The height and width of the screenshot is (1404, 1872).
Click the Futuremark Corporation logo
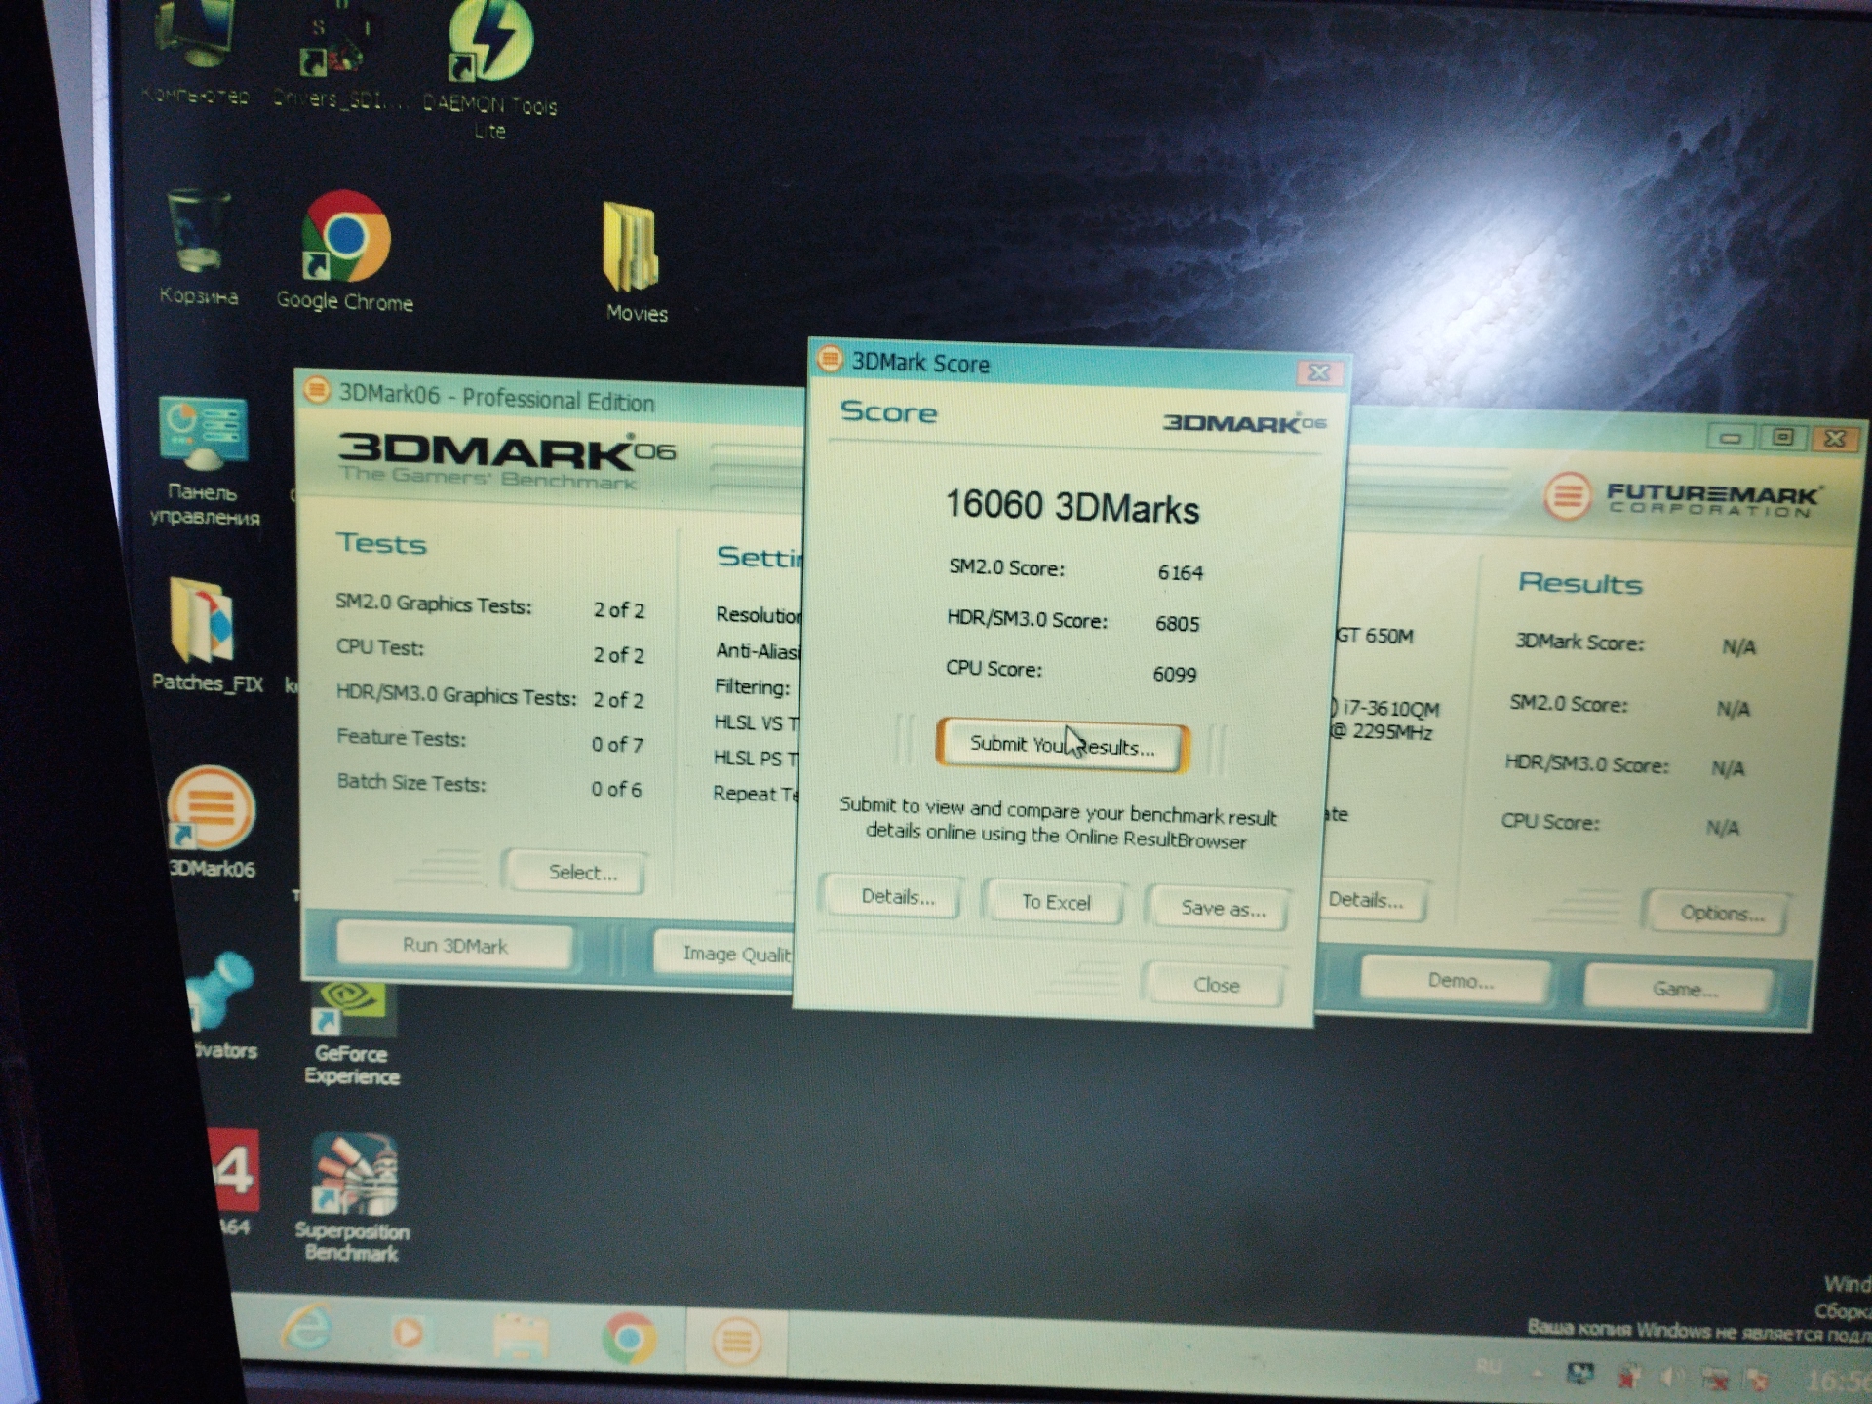(x=1682, y=497)
